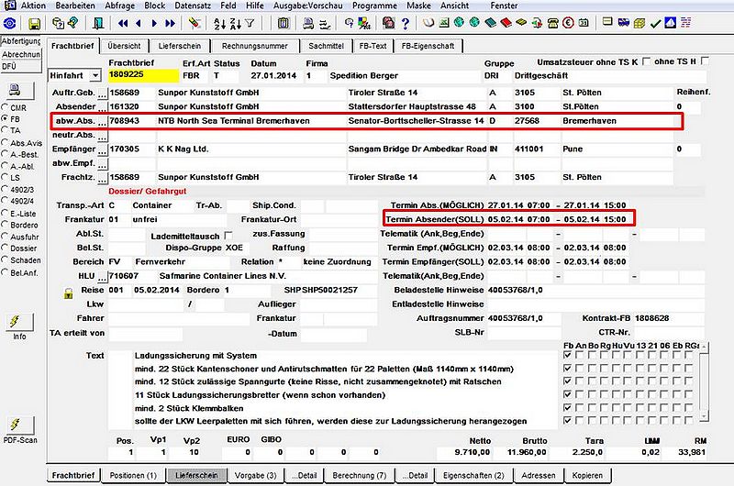Select the TA radio option

pyautogui.click(x=6, y=130)
